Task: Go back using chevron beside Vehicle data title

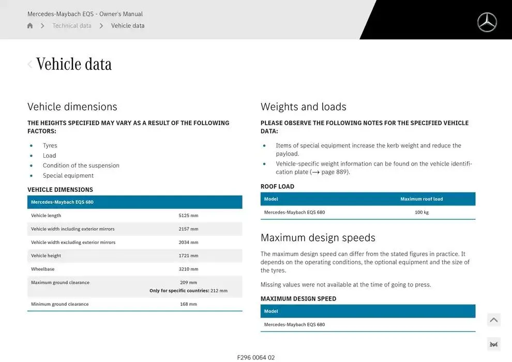Action: (30, 64)
